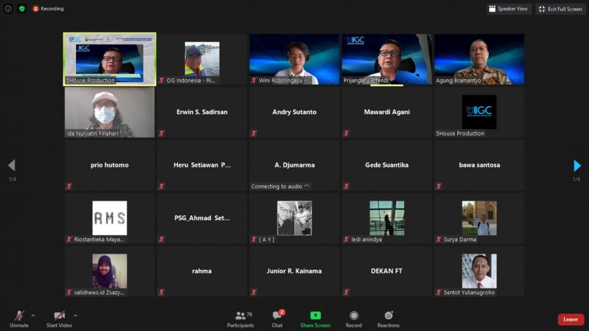Screen dimensions: 589x331
Task: Click the green Share Screen icon
Action: 315,316
